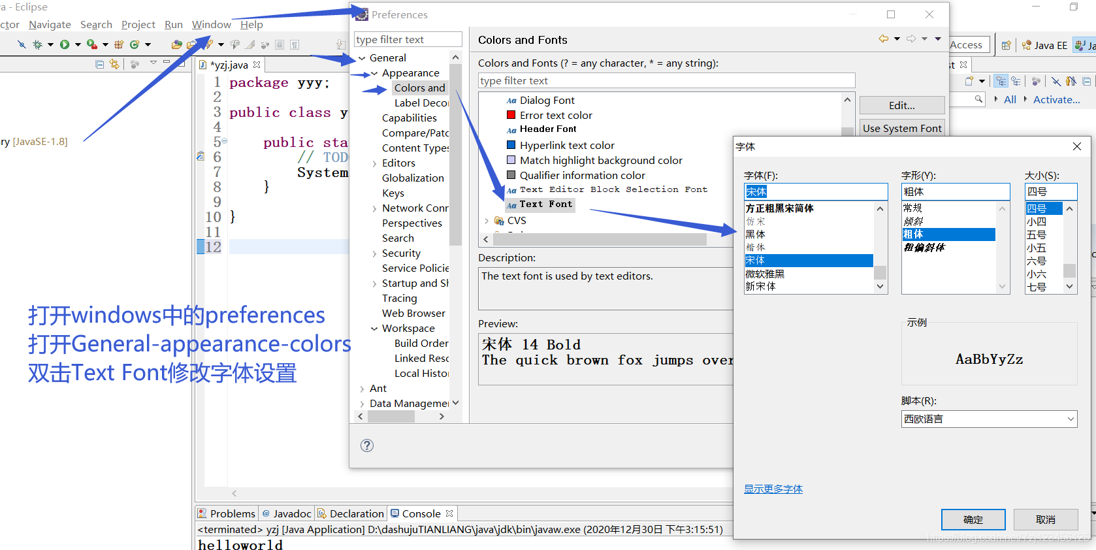Screen dimensions: 1096x550
Task: Expand the Editors tree node
Action: [374, 163]
